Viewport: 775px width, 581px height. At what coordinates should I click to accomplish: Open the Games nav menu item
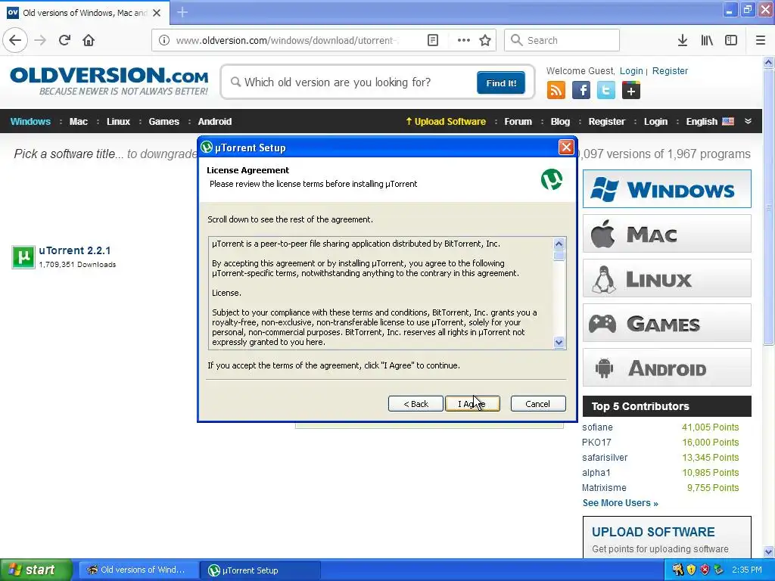tap(163, 122)
